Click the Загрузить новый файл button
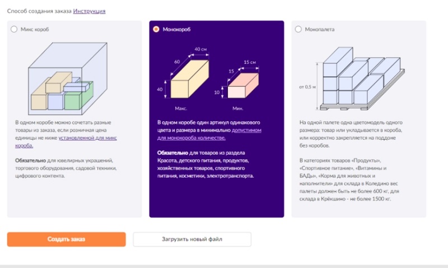Screen dimensions: 448x268 [192, 239]
